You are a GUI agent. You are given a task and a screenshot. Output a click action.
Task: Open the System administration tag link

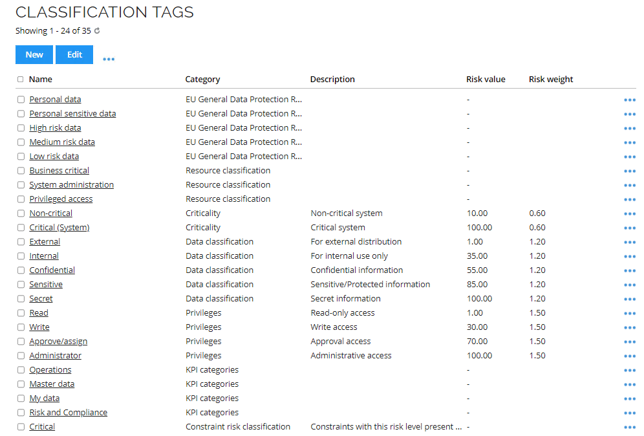[x=72, y=185]
